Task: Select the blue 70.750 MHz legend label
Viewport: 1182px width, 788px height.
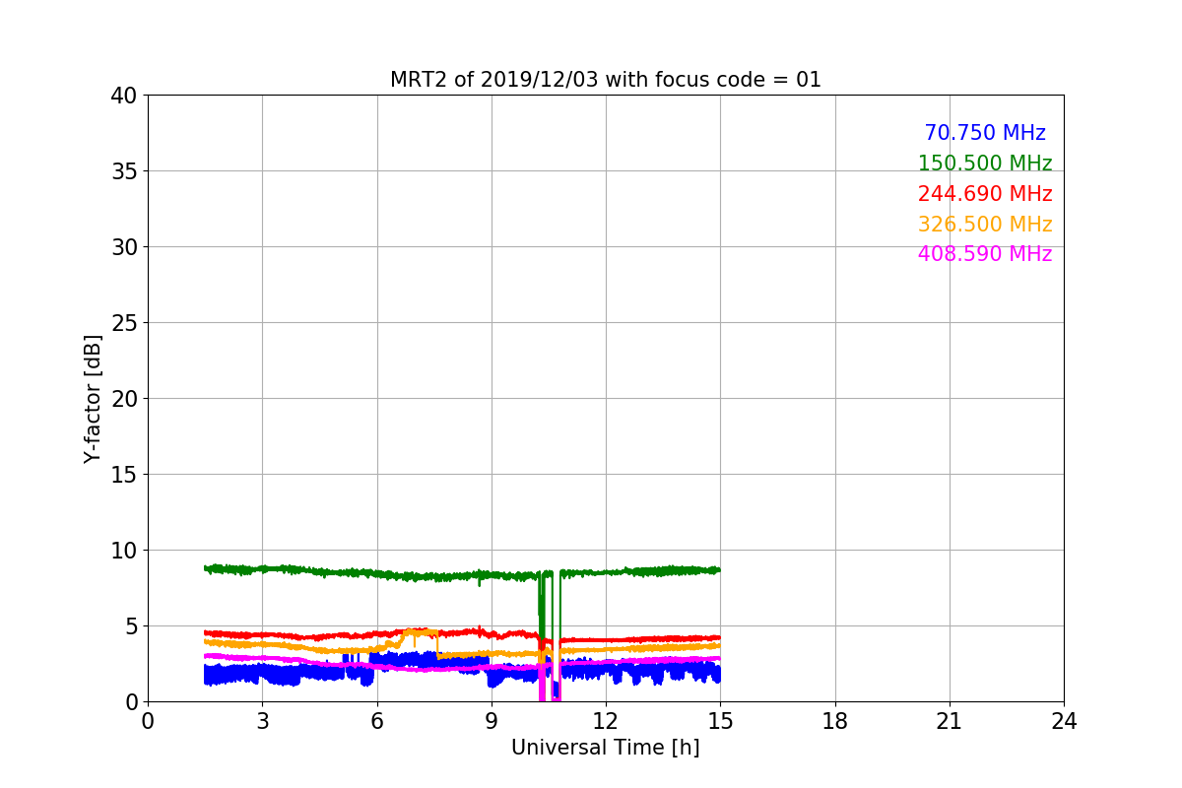Action: pyautogui.click(x=985, y=133)
